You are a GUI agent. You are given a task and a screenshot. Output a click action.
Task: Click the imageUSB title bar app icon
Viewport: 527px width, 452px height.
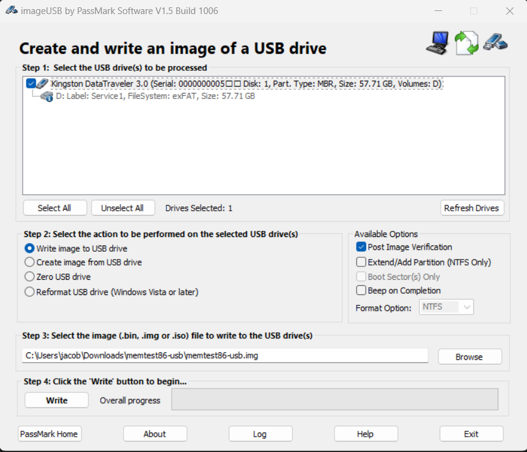coord(12,10)
